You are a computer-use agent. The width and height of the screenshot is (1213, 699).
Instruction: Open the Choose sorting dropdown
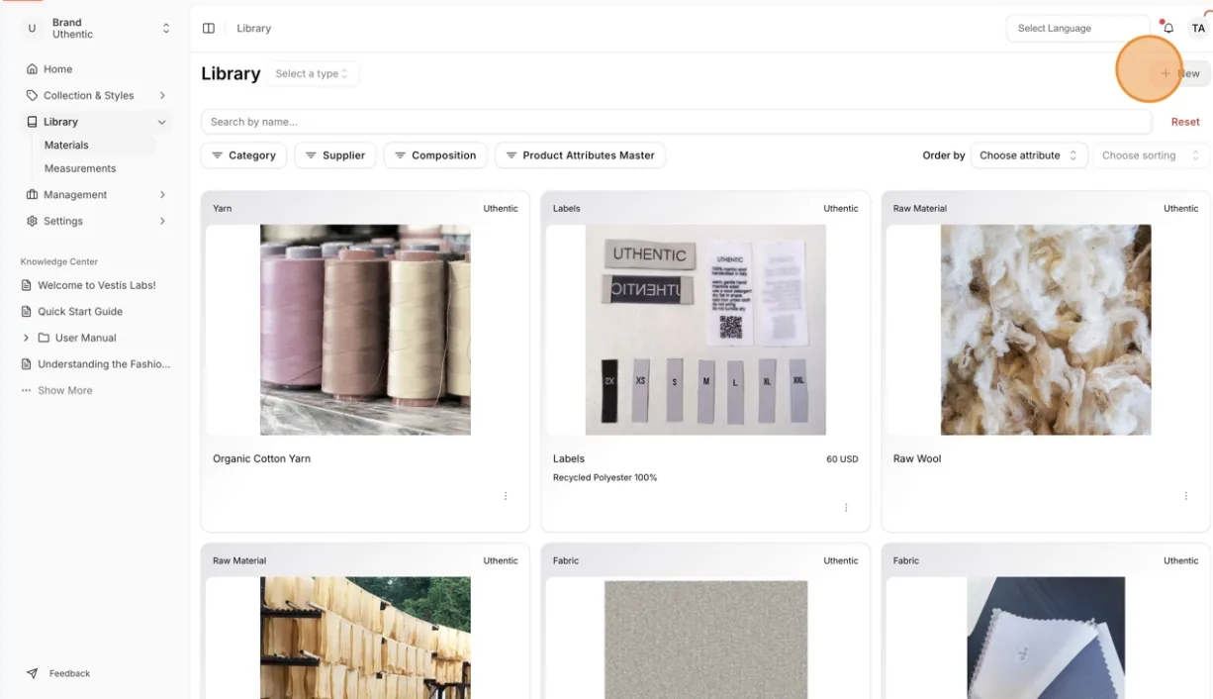(x=1151, y=155)
